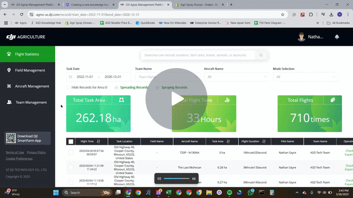Go back in browser history

coord(5,15)
